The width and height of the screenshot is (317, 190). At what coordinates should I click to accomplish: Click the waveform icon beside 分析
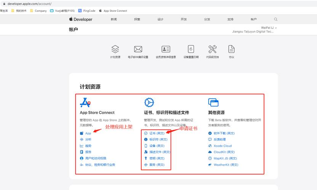(82, 139)
